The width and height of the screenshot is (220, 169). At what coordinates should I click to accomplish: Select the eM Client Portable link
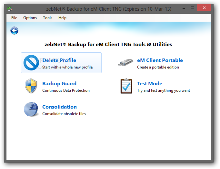[x=160, y=60]
